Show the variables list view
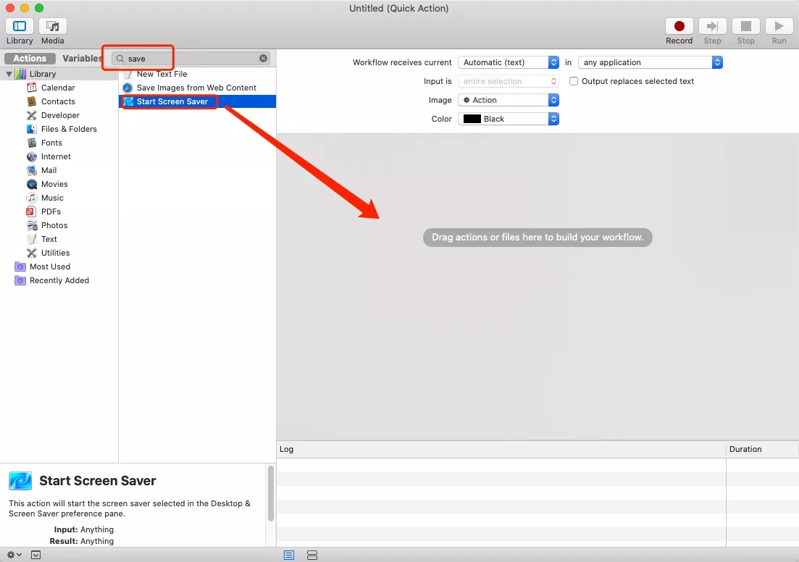This screenshot has height=562, width=799. [312, 555]
